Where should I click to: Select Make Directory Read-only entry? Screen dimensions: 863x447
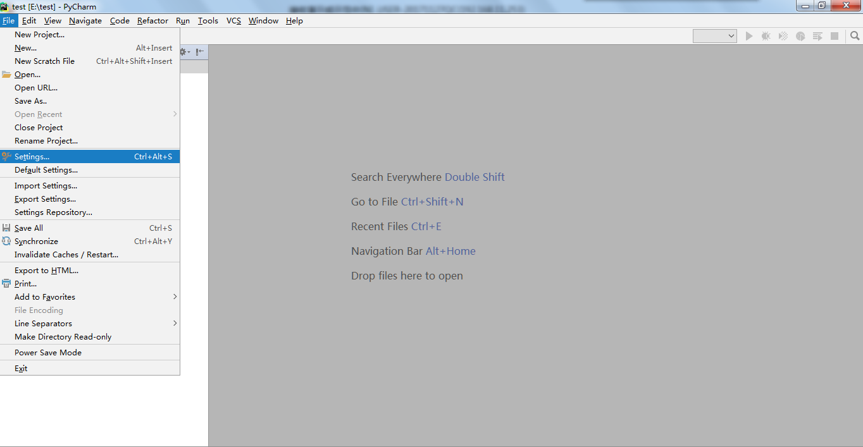pyautogui.click(x=90, y=337)
